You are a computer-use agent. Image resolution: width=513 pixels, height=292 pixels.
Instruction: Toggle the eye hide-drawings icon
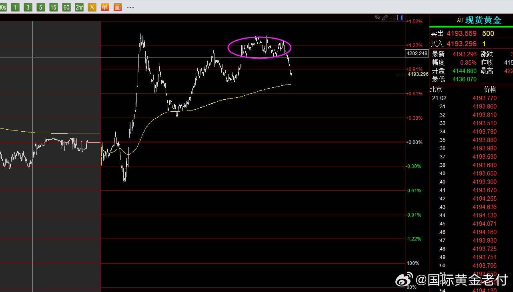[x=377, y=18]
